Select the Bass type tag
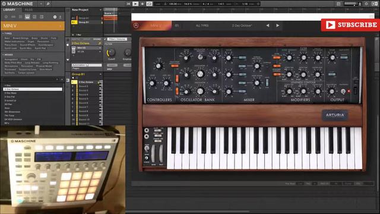Image resolution: width=380 pixels, height=214 pixels. (7, 38)
